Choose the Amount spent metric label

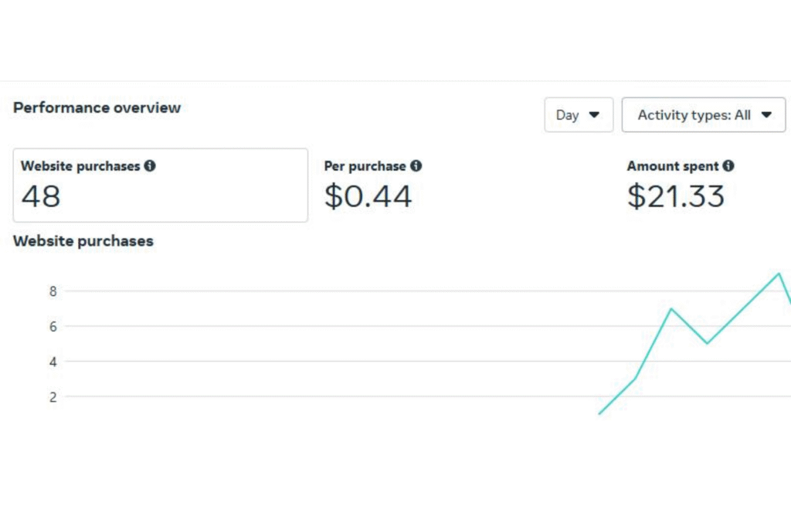coord(673,166)
